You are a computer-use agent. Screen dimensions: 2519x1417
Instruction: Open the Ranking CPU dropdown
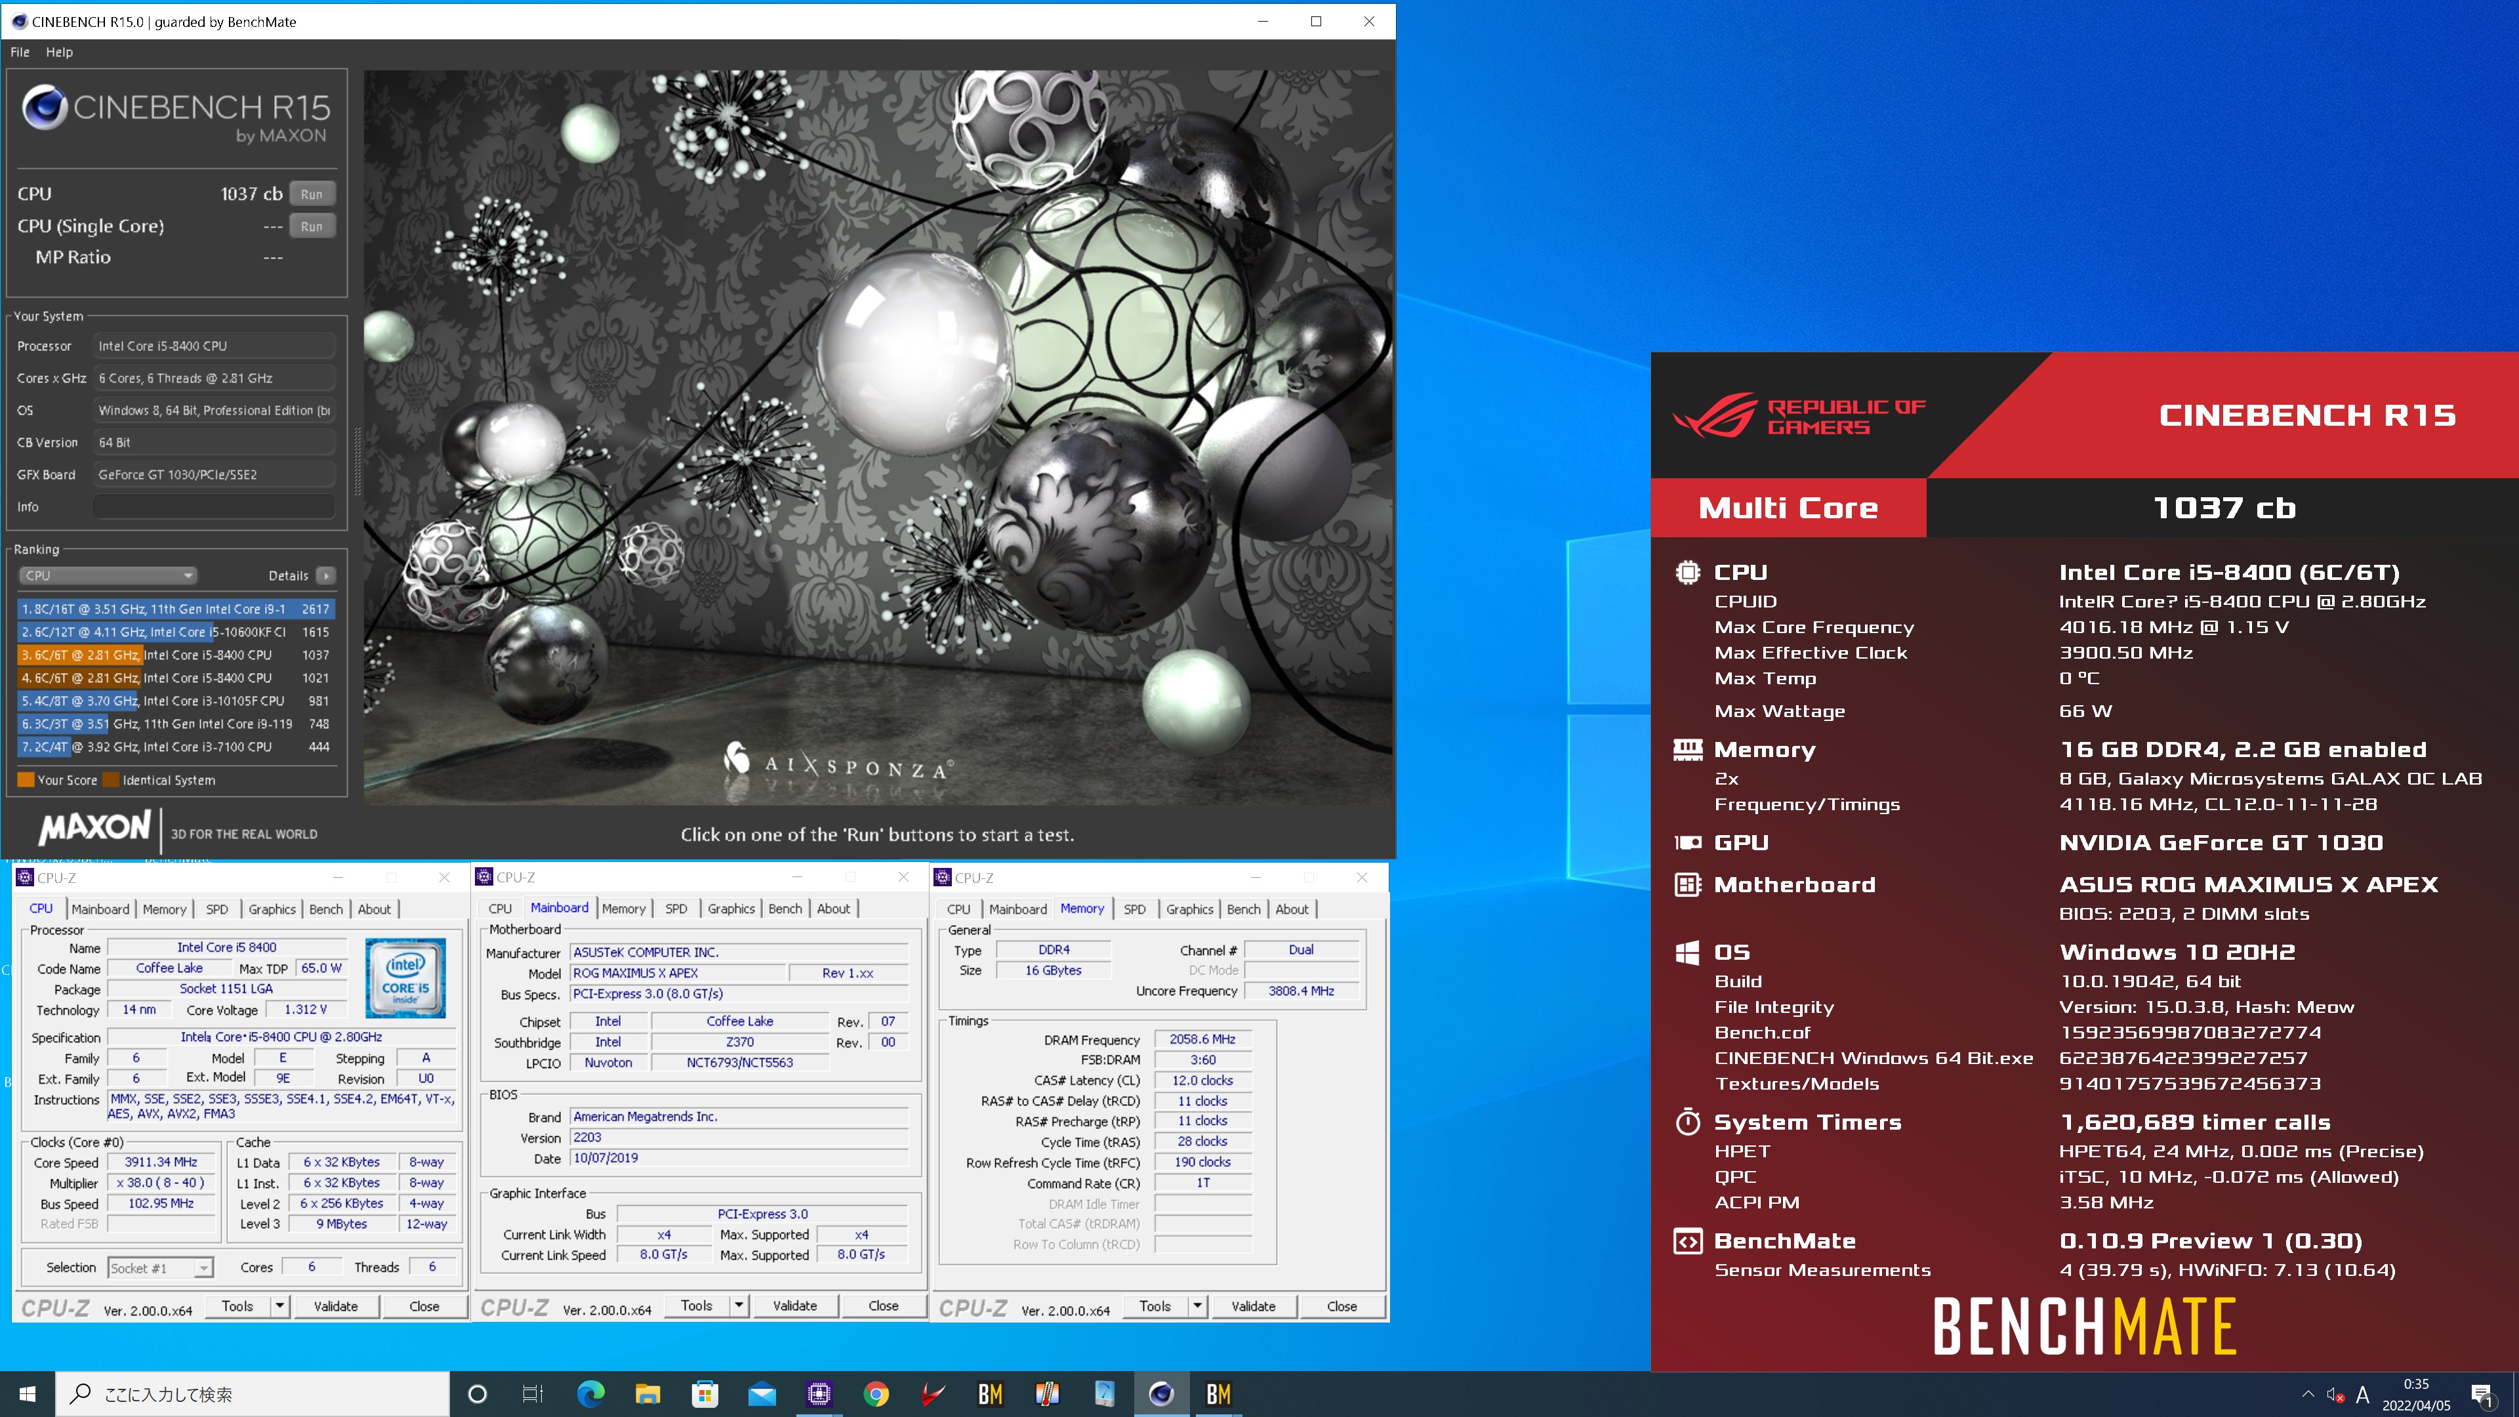[x=108, y=575]
